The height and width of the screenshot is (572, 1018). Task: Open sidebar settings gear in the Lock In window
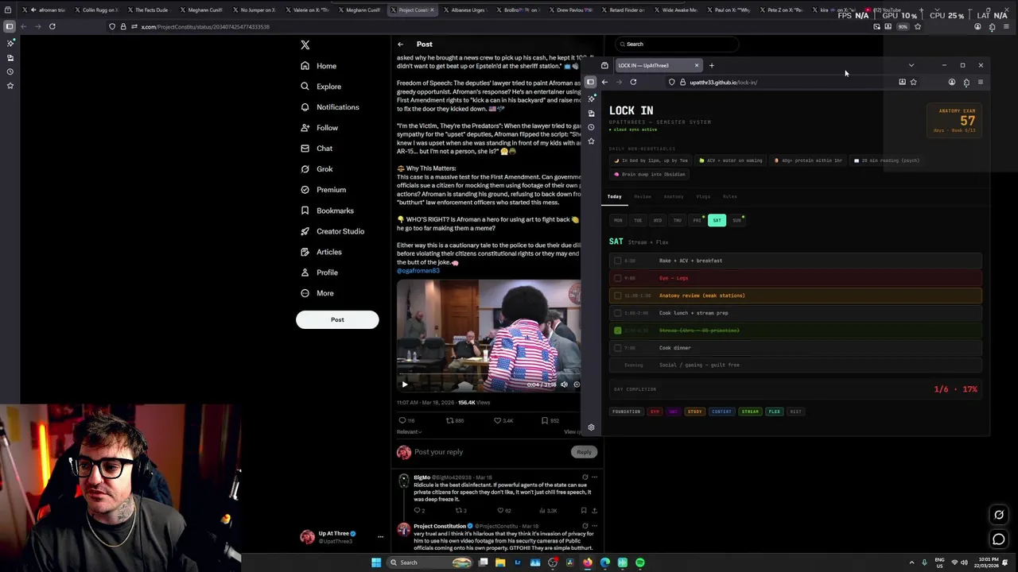click(591, 427)
